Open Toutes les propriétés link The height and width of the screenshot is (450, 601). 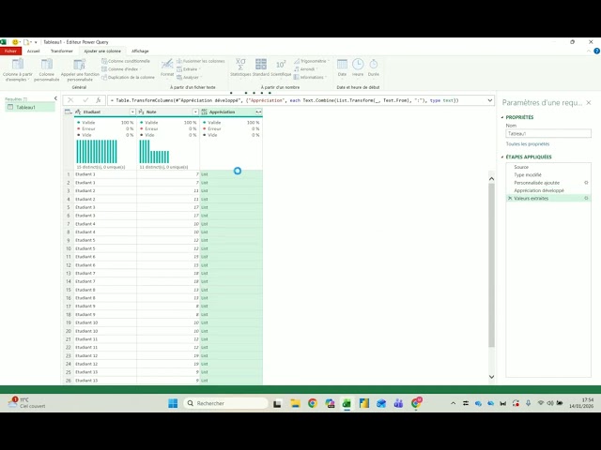click(528, 143)
